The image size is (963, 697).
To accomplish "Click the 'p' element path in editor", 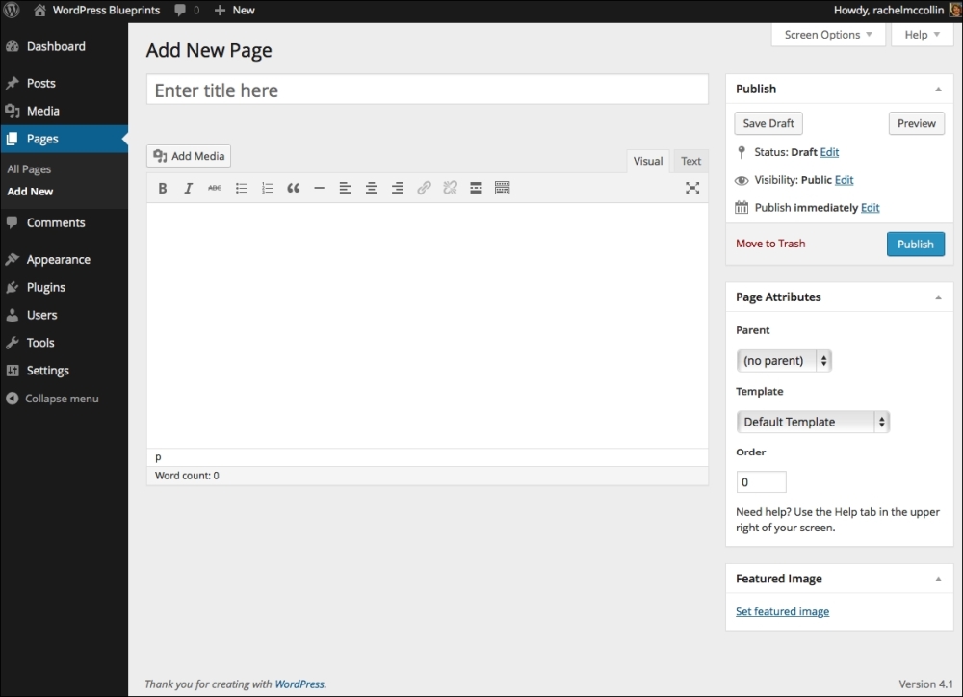I will click(158, 457).
